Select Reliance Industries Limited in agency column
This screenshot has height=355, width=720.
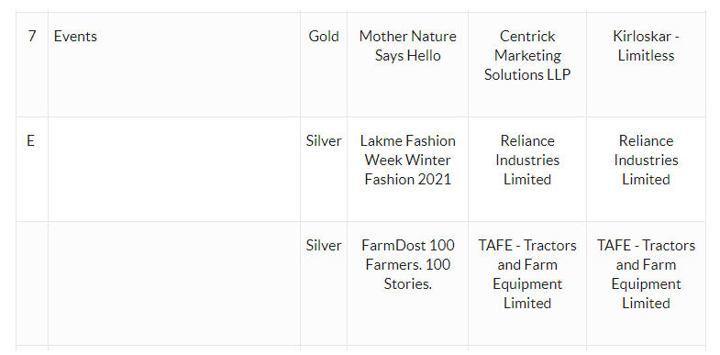527,160
